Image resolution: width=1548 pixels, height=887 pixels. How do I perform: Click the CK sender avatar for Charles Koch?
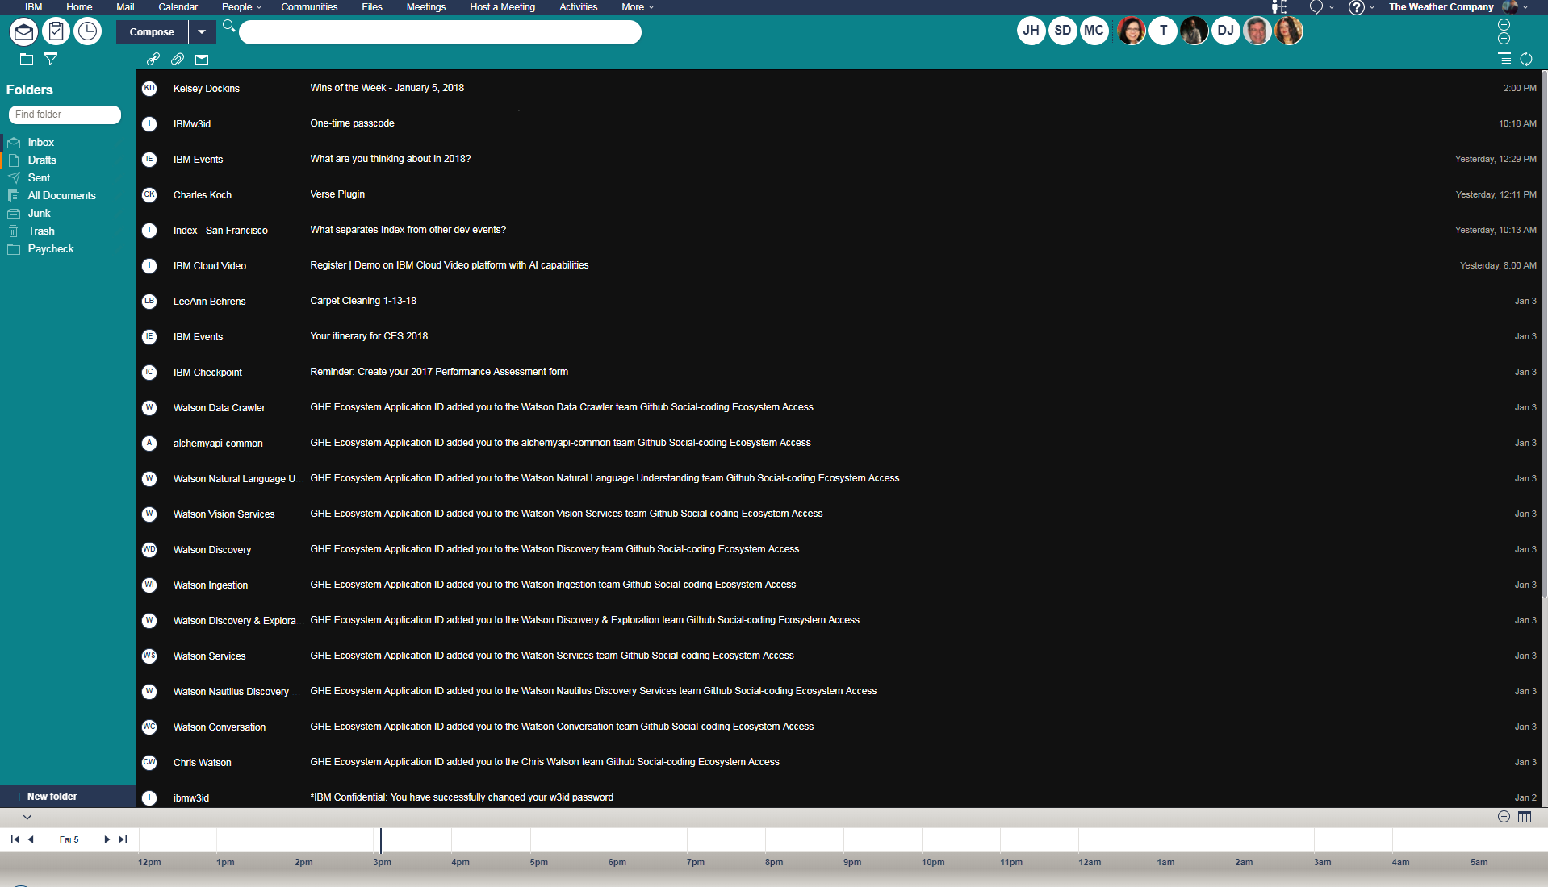pos(149,195)
